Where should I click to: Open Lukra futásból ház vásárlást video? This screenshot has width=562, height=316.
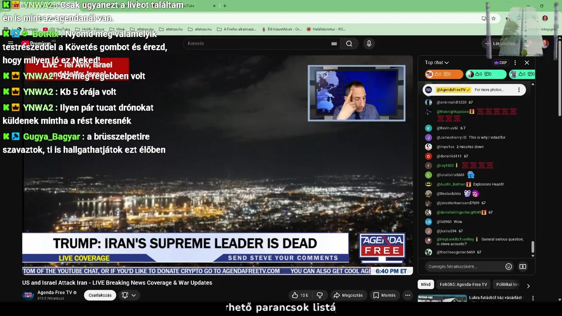click(497, 298)
